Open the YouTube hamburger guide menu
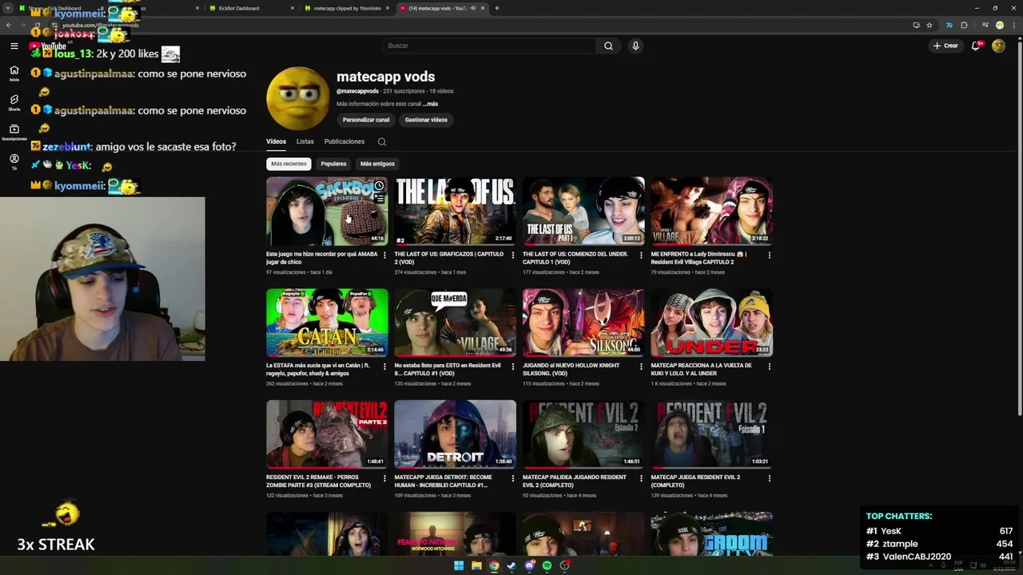This screenshot has width=1023, height=575. coord(14,46)
